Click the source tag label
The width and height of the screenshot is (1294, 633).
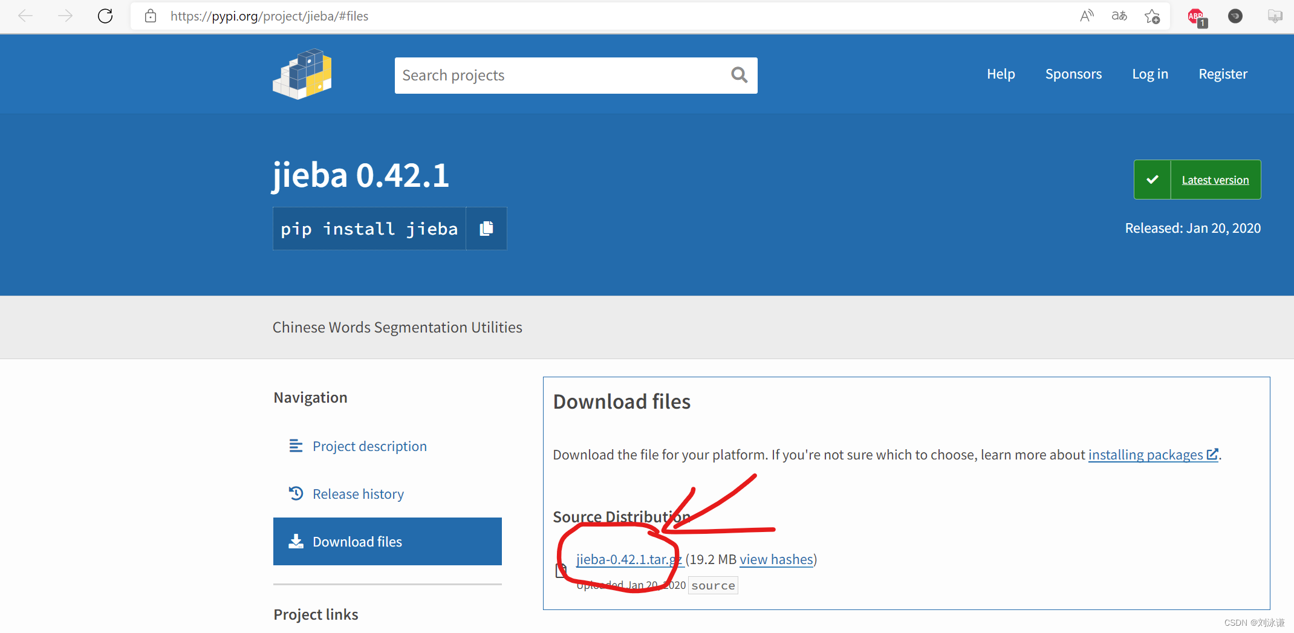[713, 586]
